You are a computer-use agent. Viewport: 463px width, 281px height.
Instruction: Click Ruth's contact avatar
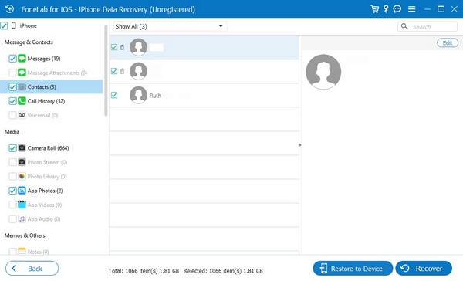[138, 95]
